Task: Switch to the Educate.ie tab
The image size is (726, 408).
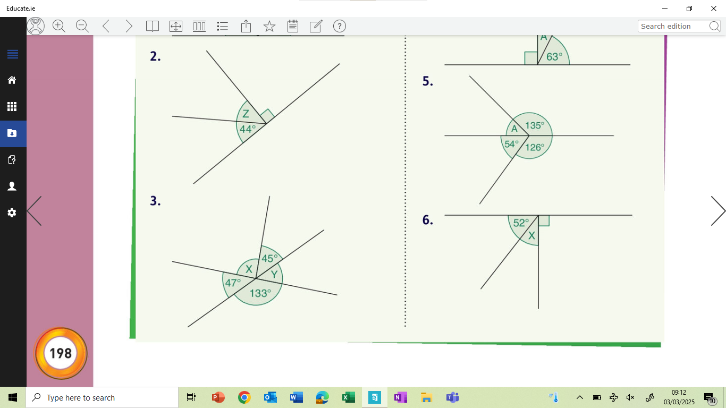Action: point(21,8)
